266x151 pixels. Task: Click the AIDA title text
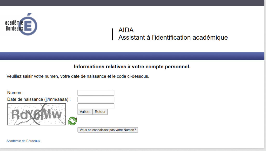coord(126,30)
